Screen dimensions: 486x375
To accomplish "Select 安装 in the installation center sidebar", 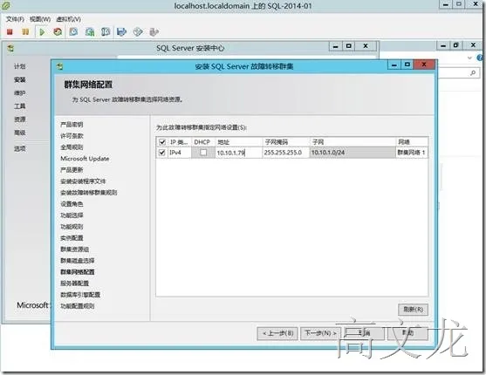I will click(19, 79).
